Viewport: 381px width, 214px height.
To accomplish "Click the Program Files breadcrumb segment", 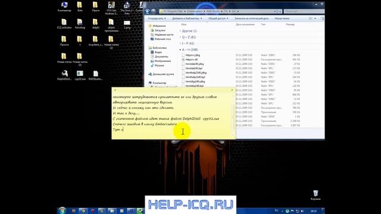I will point(174,11).
